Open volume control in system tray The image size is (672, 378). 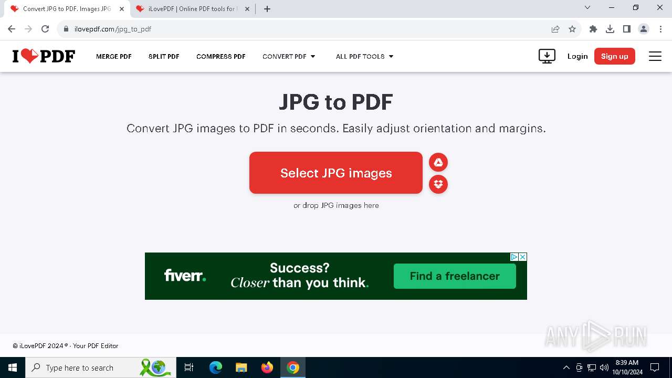[x=604, y=367]
